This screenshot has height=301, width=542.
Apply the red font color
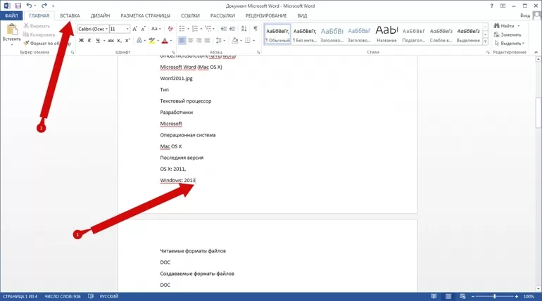point(165,41)
